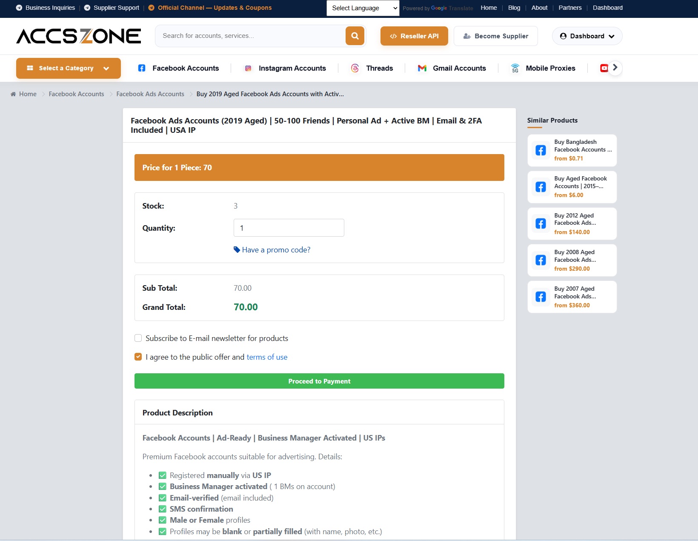This screenshot has height=541, width=698.
Task: Open Blog in the top navigation
Action: pos(514,8)
